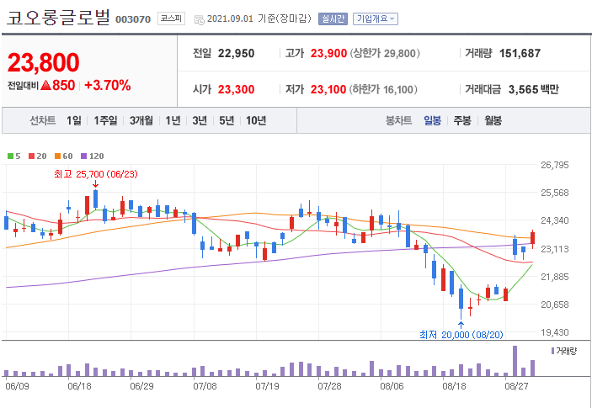The width and height of the screenshot is (592, 408).
Task: Click the 최저 20,000 (08/20) marker
Action: (x=461, y=335)
